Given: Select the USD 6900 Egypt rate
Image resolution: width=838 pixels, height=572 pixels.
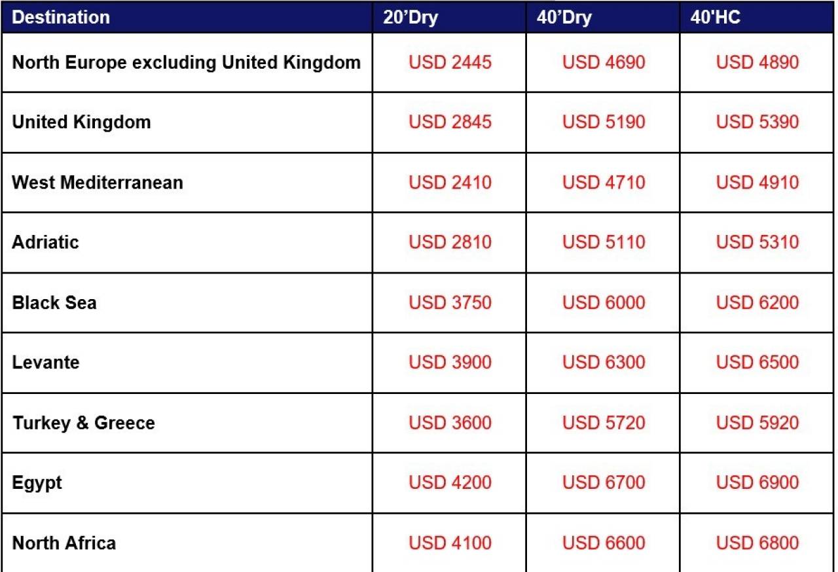Looking at the screenshot, I should pyautogui.click(x=757, y=483).
